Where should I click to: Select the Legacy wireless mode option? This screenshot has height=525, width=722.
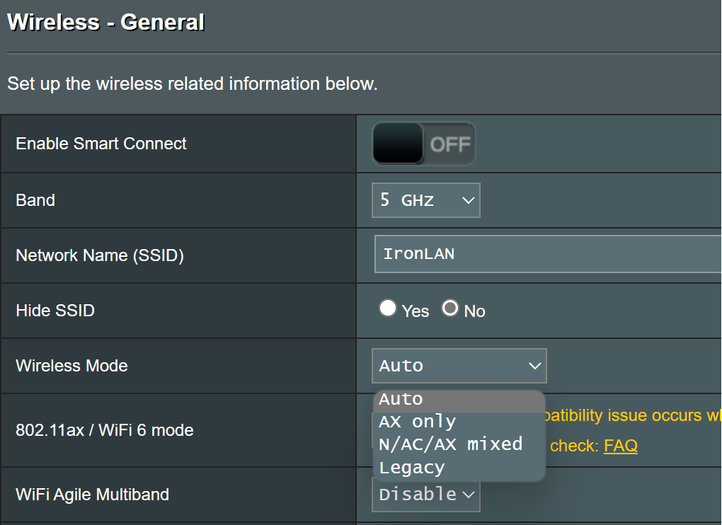pos(459,468)
